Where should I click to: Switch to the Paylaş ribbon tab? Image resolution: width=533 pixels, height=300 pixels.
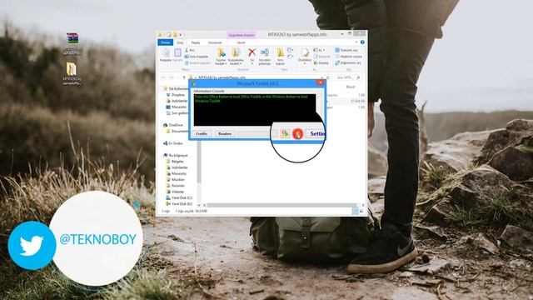pos(196,42)
